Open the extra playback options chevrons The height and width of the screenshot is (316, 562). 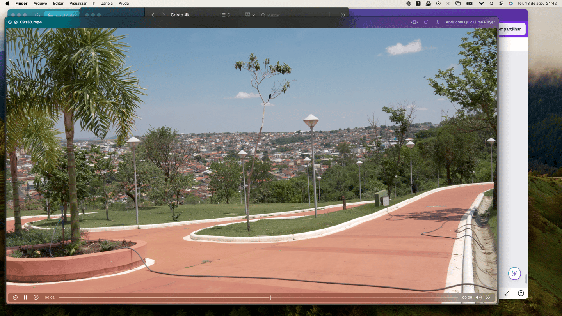pyautogui.click(x=488, y=297)
